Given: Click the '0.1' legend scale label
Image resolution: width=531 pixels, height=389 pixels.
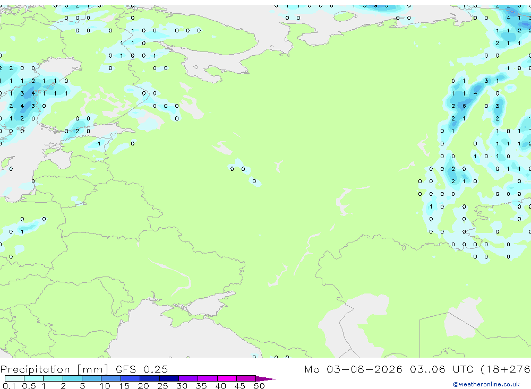Looking at the screenshot, I should tap(9, 386).
